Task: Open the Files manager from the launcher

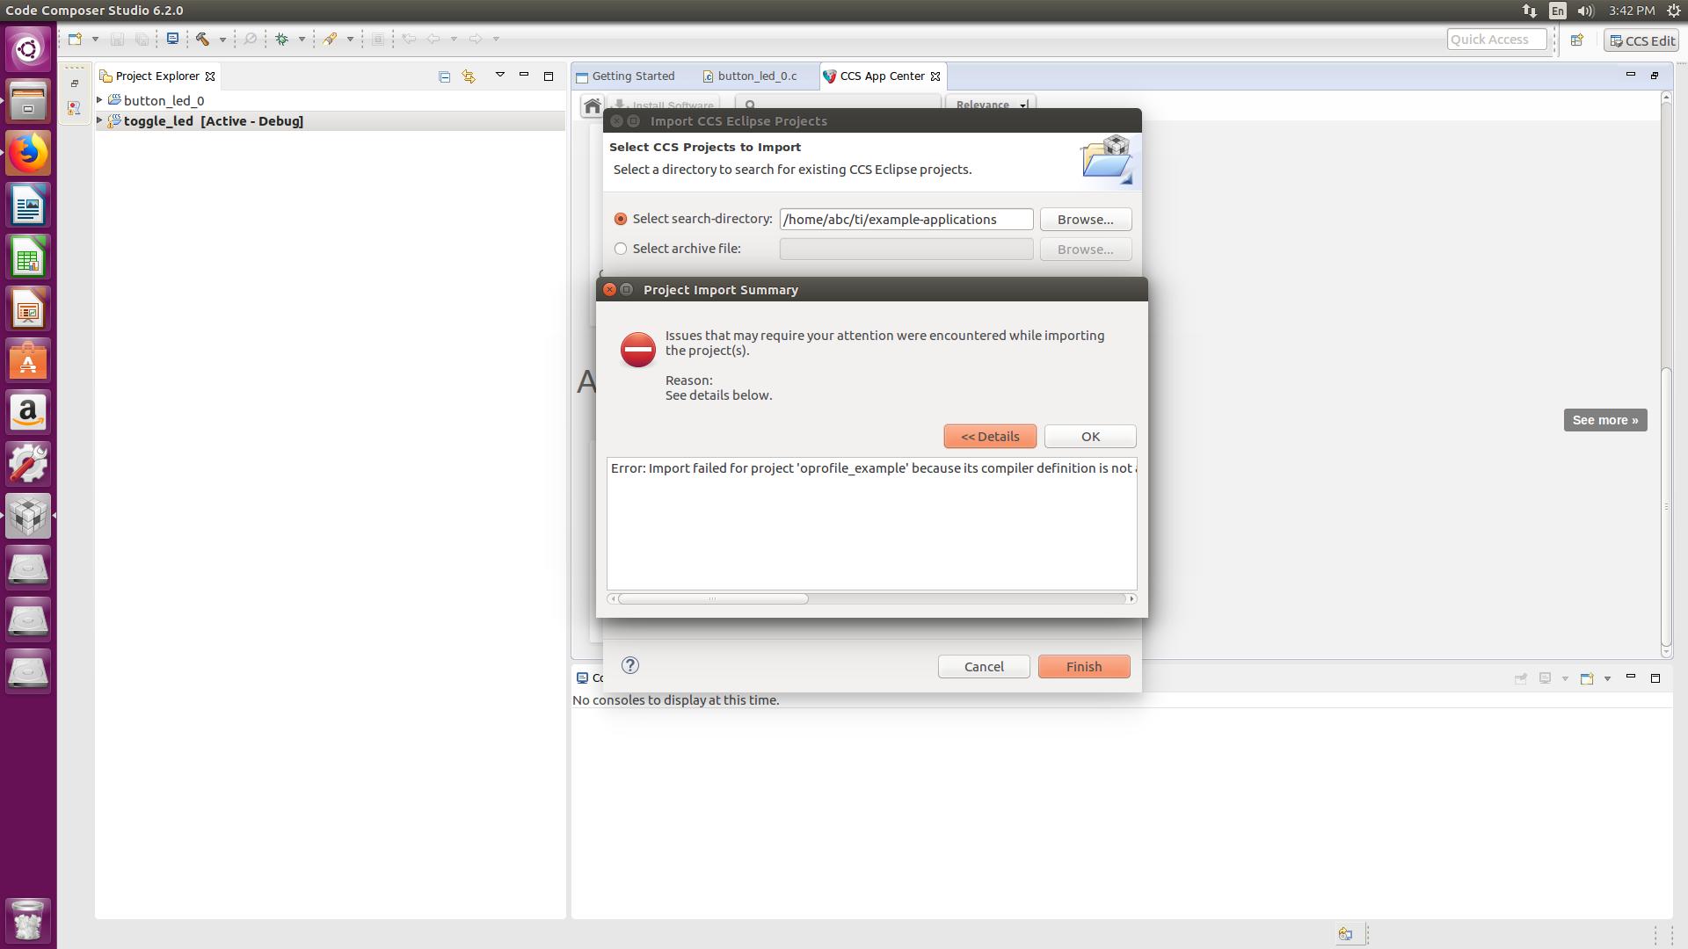Action: (x=28, y=101)
